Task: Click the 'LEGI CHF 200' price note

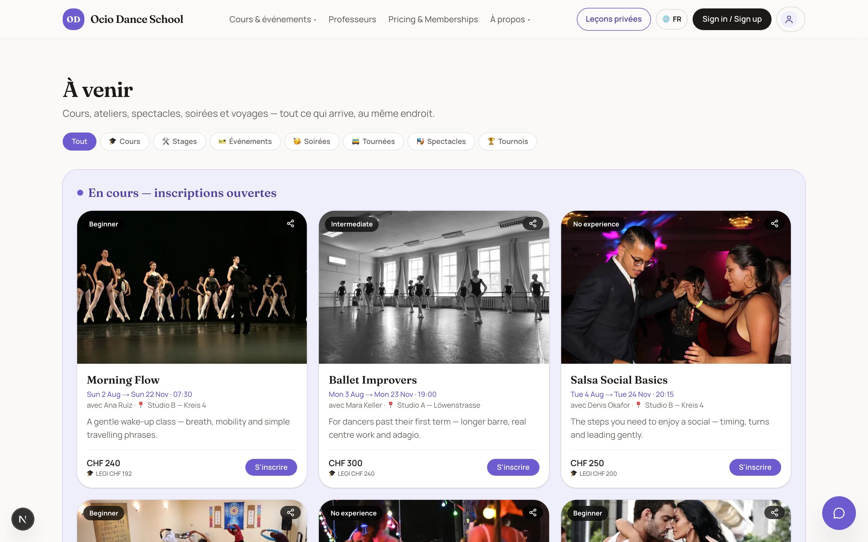Action: (x=598, y=474)
